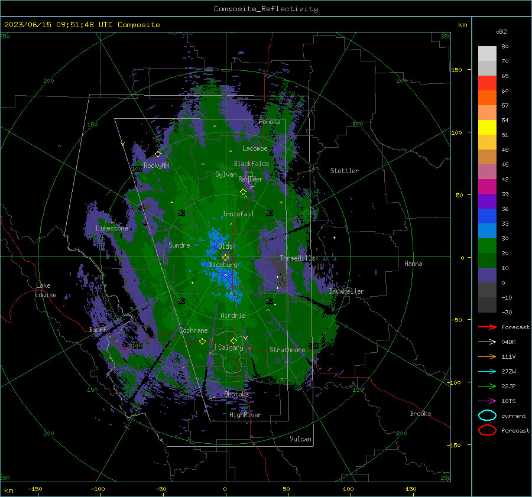
Task: Select the slate 0-10 dBZ color band
Action: pos(487,275)
